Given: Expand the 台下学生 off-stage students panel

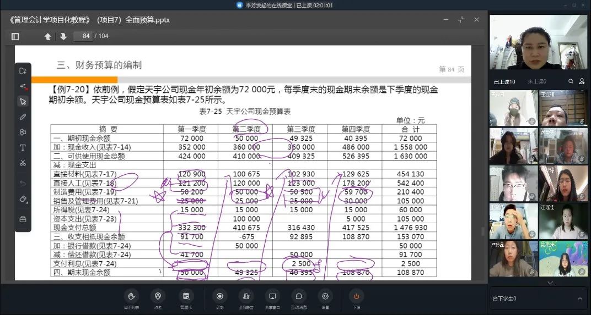Looking at the screenshot, I should coord(579,299).
